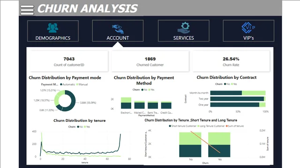Image resolution: width=300 pixels, height=168 pixels.
Task: Click Churn Distribution by Tenure, Short and Long title
Action: pos(191,120)
